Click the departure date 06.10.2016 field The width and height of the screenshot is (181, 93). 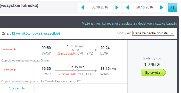(x=100, y=7)
